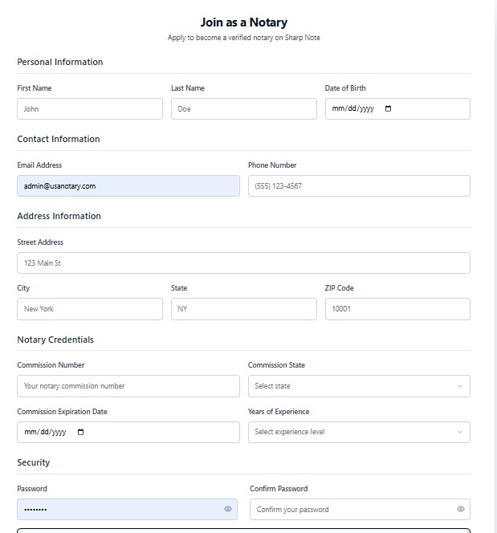Click the City text field
The height and width of the screenshot is (533, 497).
pyautogui.click(x=90, y=309)
